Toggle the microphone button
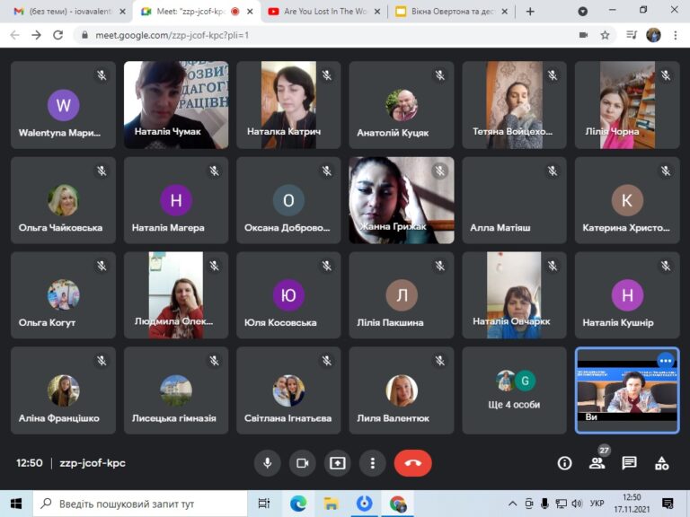Screen dimensions: 690x517 [267, 463]
